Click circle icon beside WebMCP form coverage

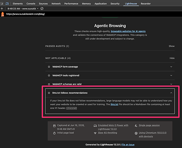click(49, 67)
